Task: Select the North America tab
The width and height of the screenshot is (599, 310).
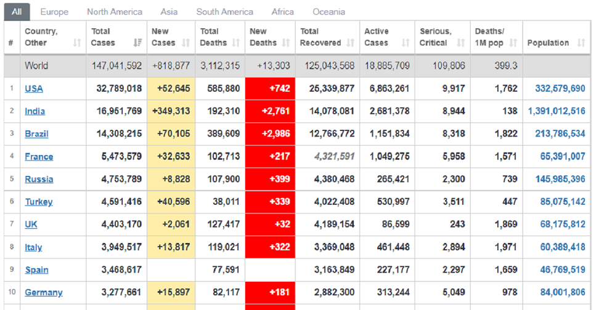Action: (114, 12)
